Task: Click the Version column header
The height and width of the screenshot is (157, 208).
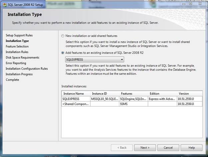Action: (190, 93)
